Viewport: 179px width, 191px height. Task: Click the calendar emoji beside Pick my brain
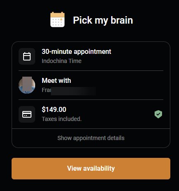(57, 19)
